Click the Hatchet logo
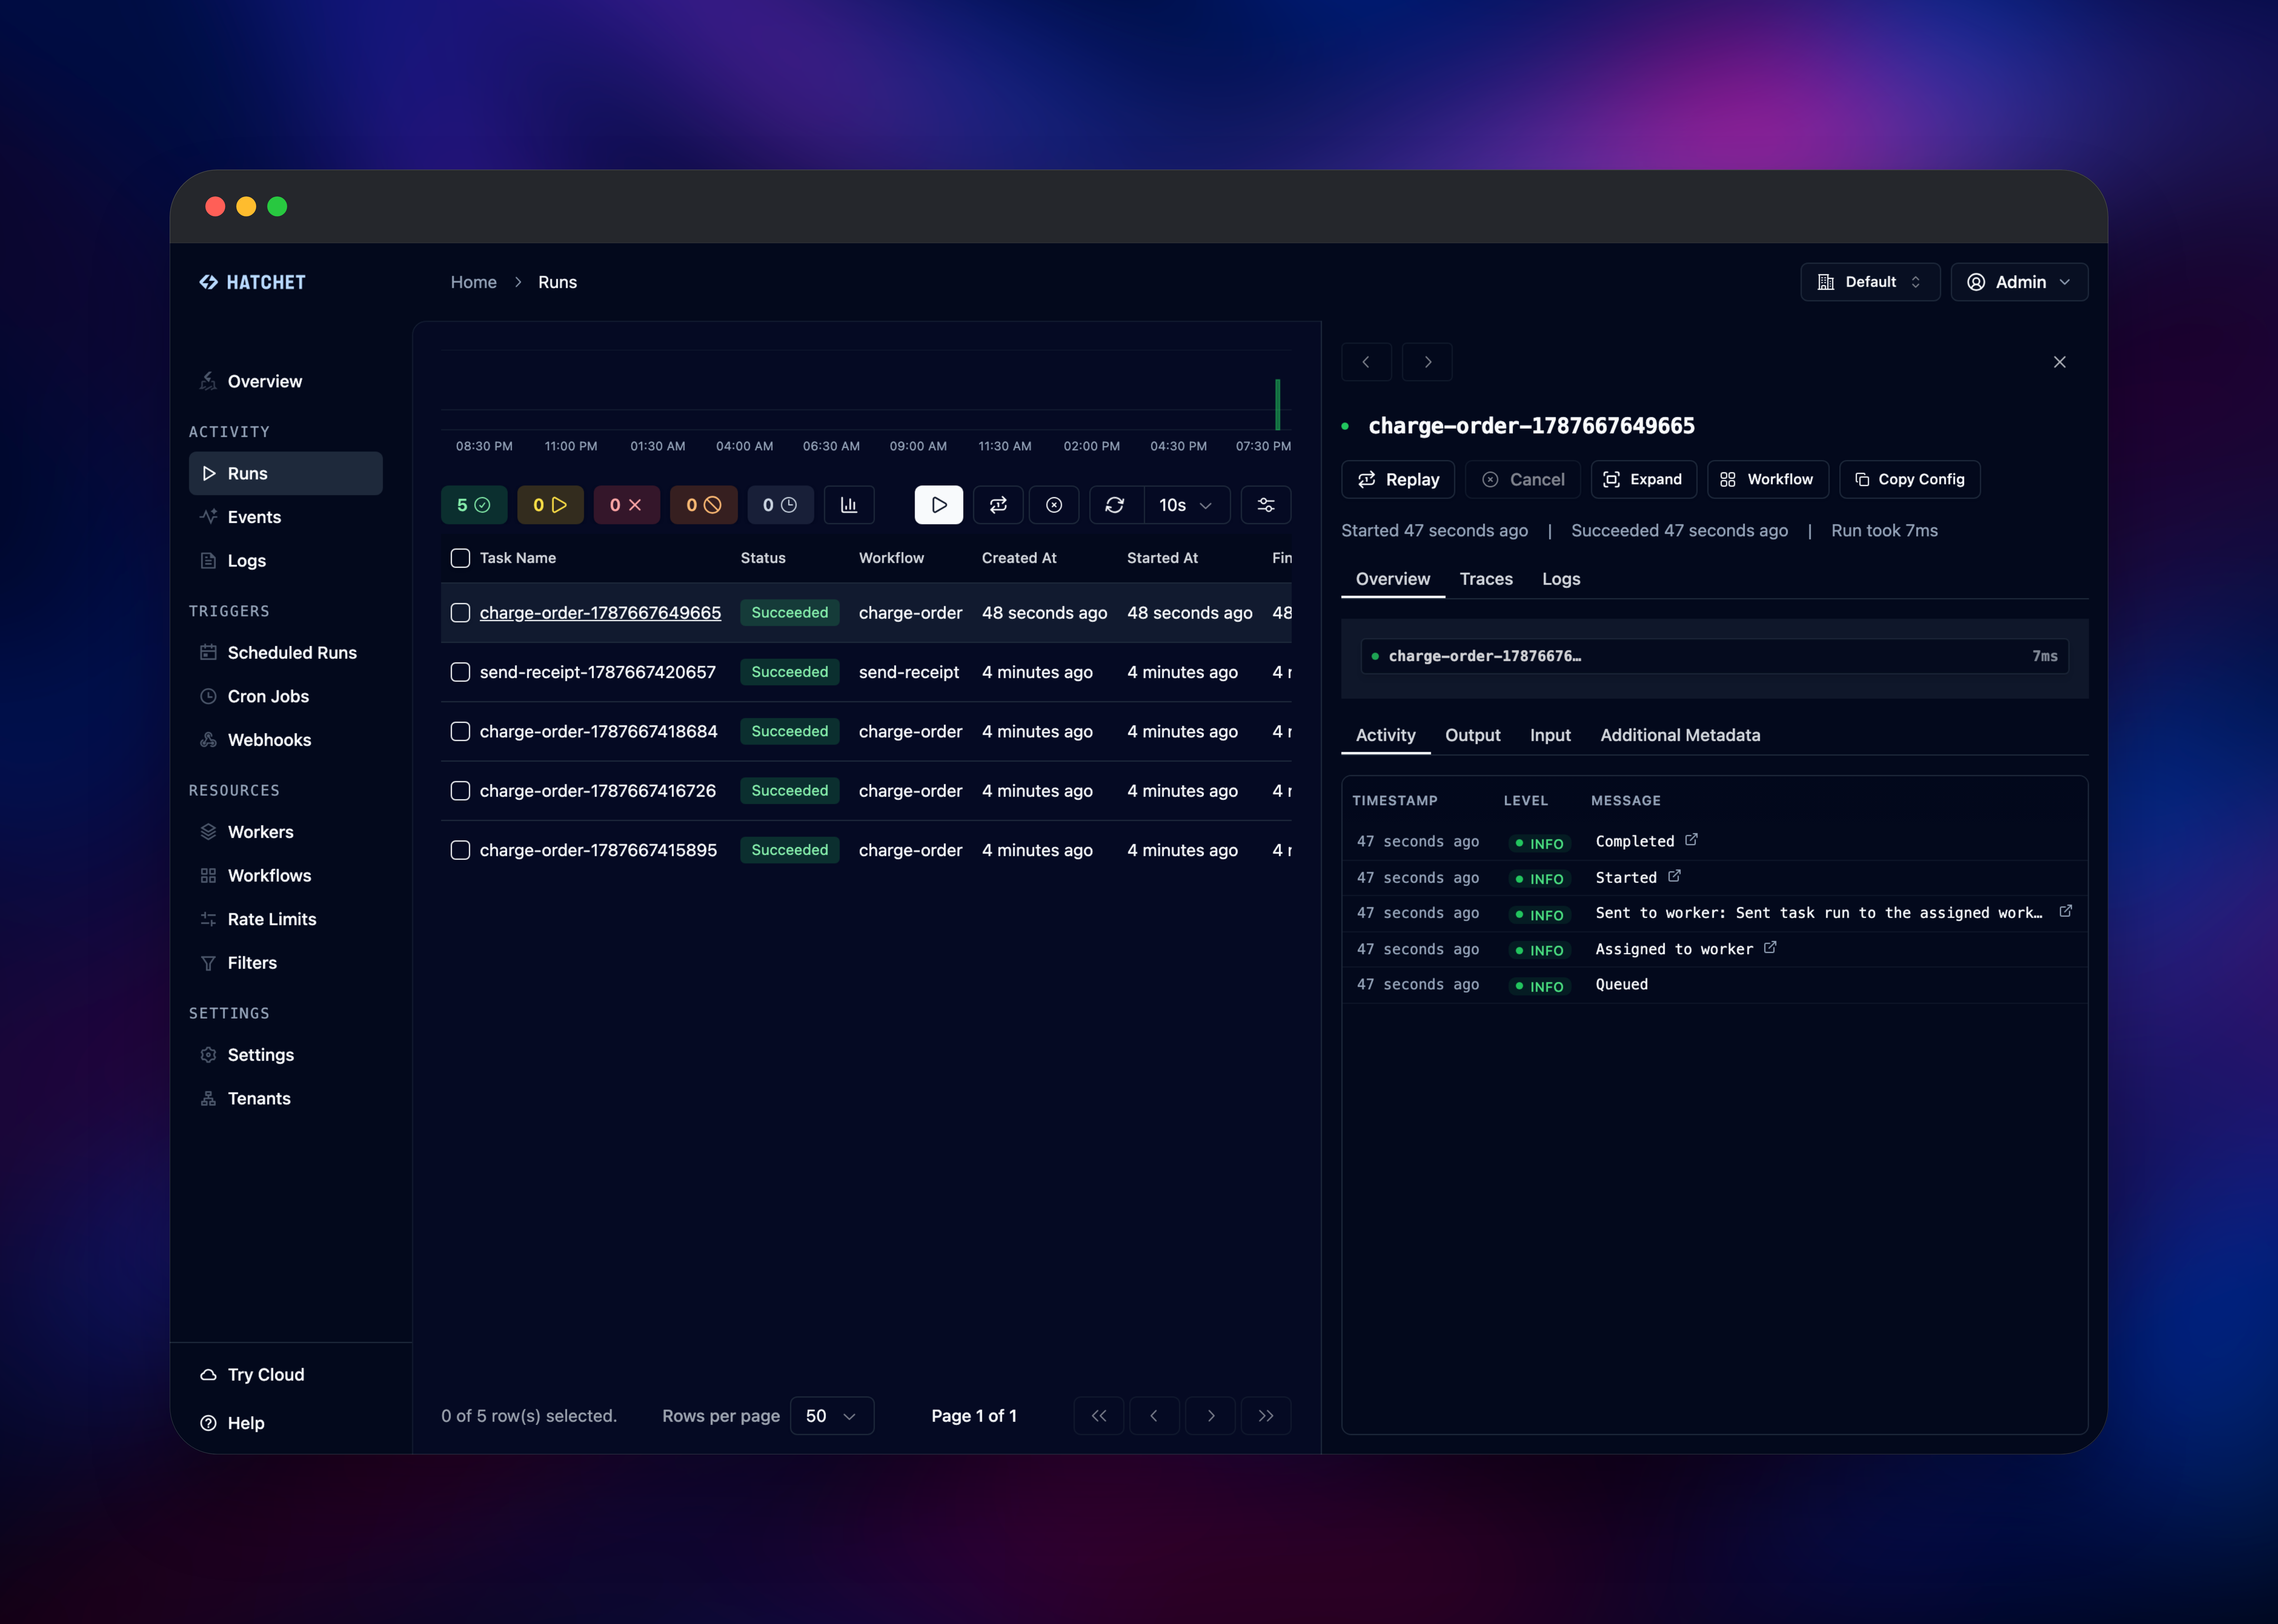 click(x=252, y=282)
